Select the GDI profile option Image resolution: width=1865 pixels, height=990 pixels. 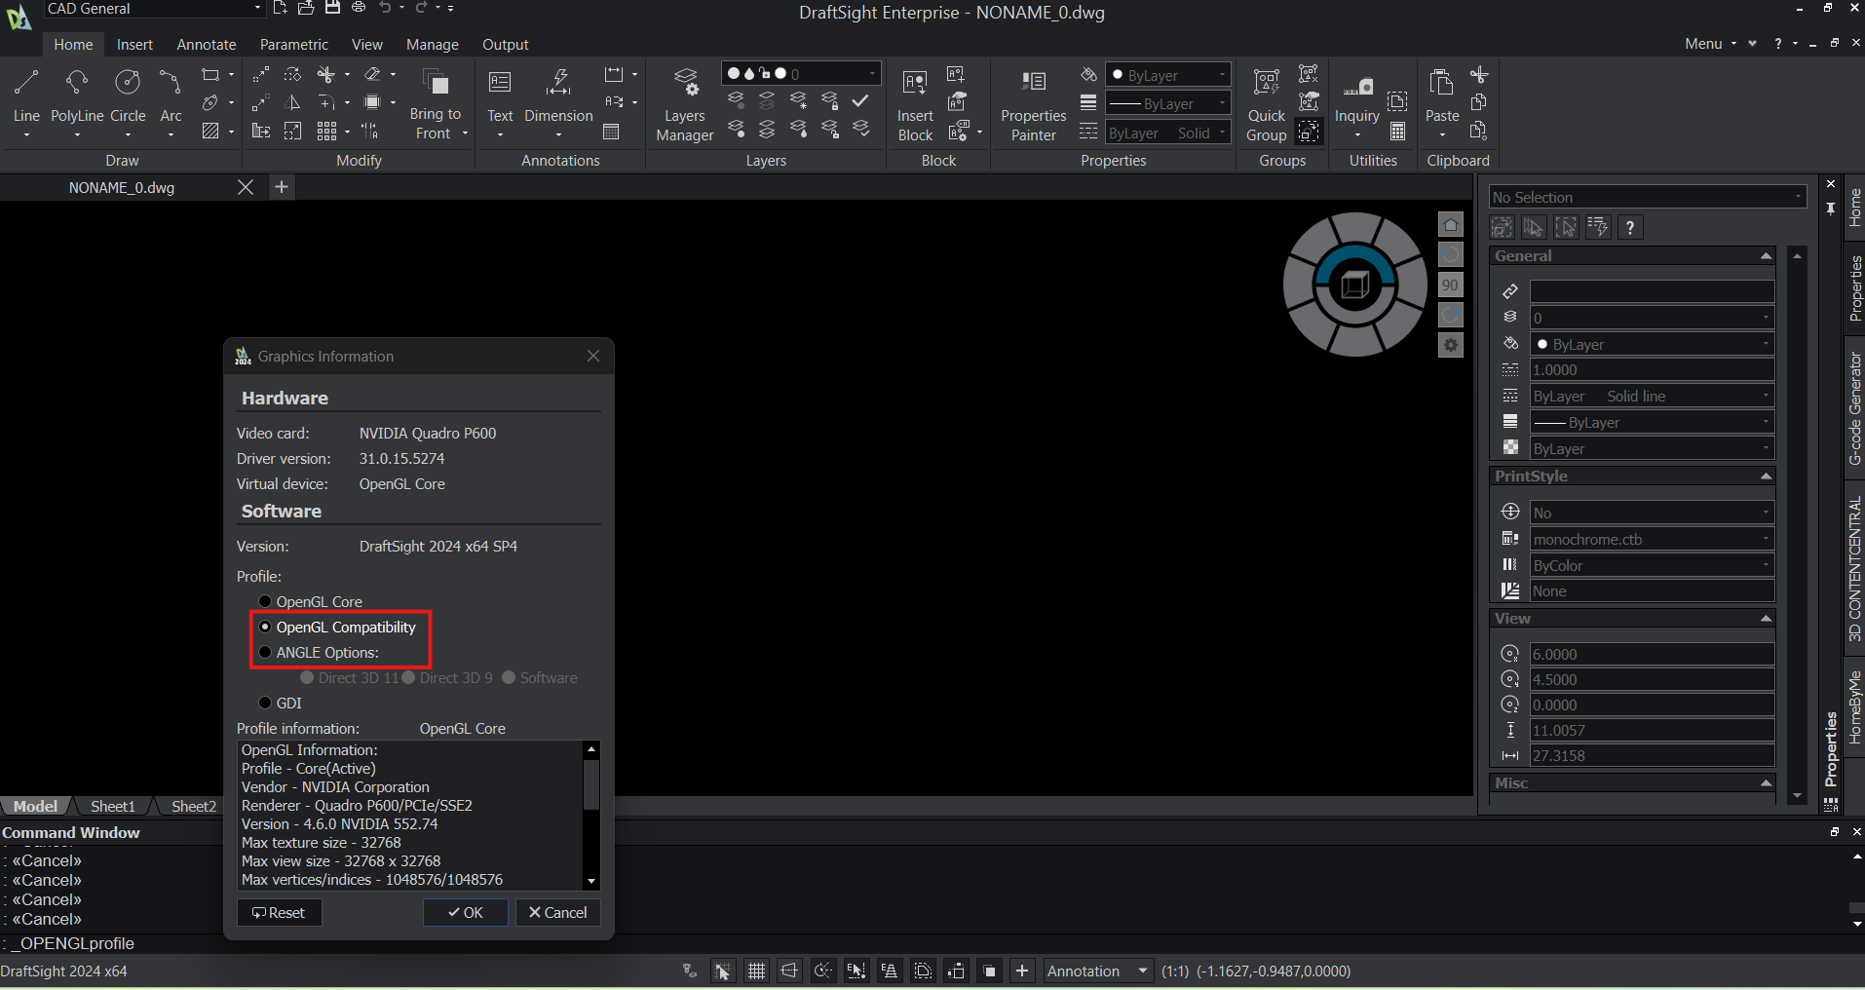point(266,703)
